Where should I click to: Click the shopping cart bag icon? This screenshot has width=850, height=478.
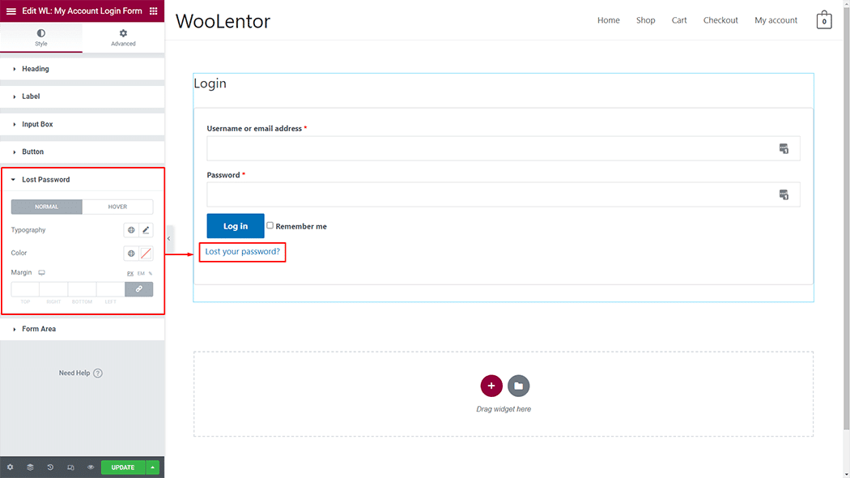click(x=824, y=20)
